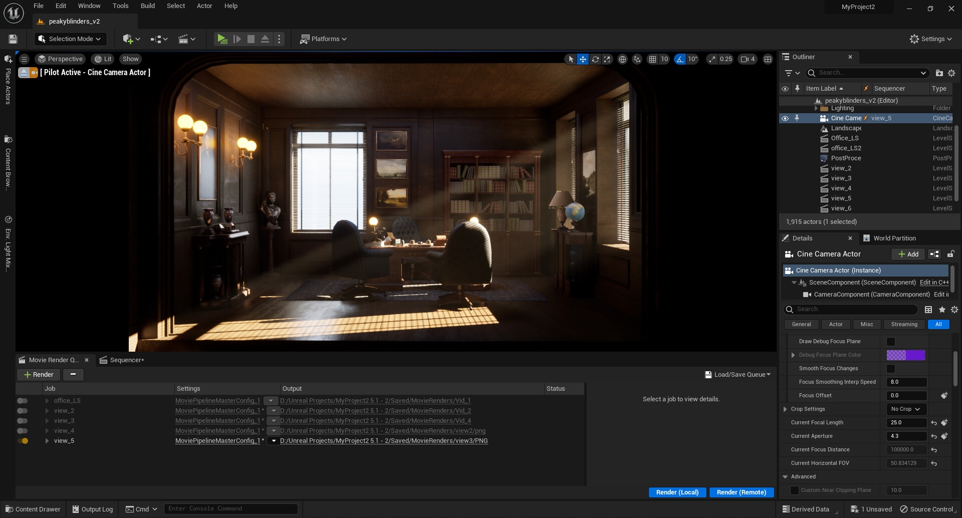Activate the Translate move tool
The height and width of the screenshot is (518, 962).
pyautogui.click(x=583, y=59)
